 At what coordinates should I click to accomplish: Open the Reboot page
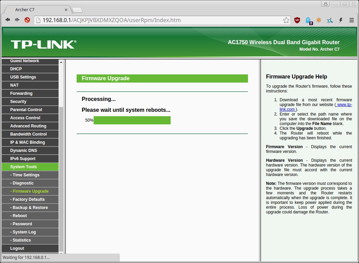click(30, 216)
